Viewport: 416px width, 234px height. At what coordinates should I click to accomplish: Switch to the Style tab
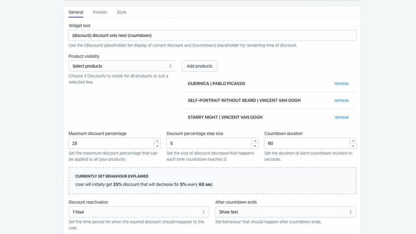(x=122, y=12)
